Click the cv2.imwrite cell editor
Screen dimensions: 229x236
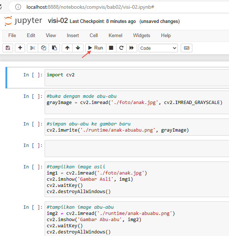click(137, 127)
